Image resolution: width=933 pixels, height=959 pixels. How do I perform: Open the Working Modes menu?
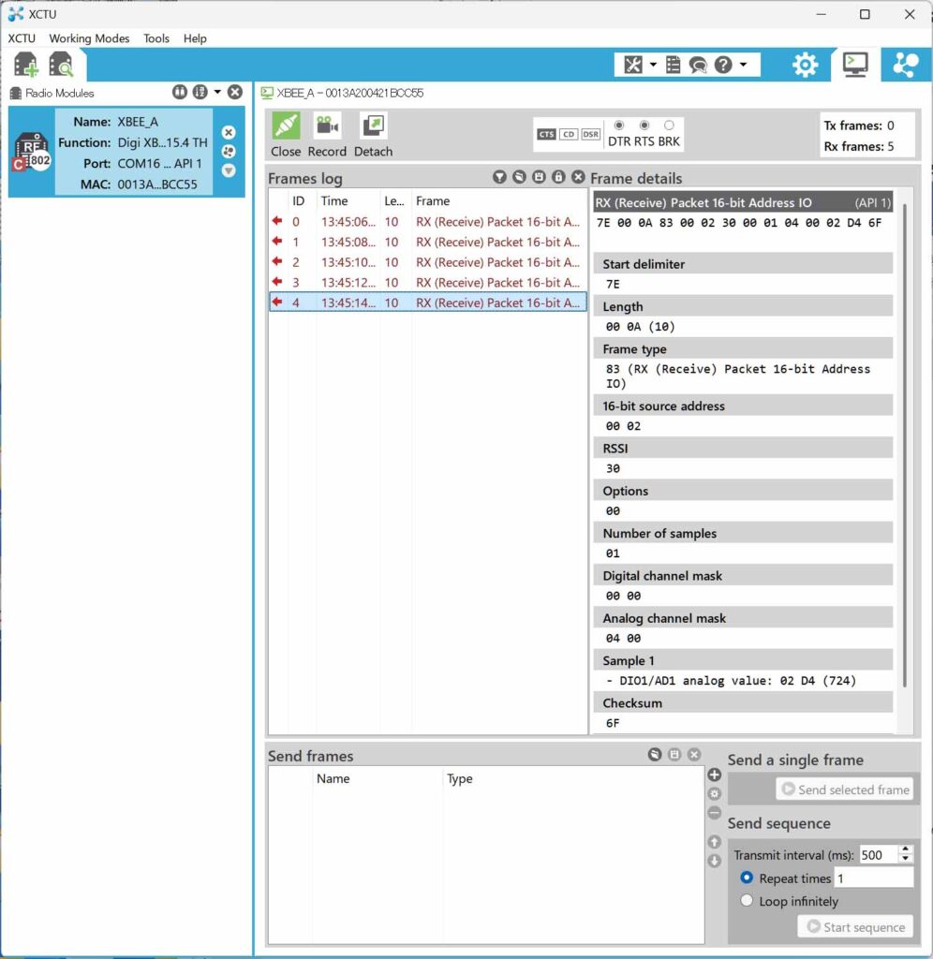pyautogui.click(x=89, y=37)
